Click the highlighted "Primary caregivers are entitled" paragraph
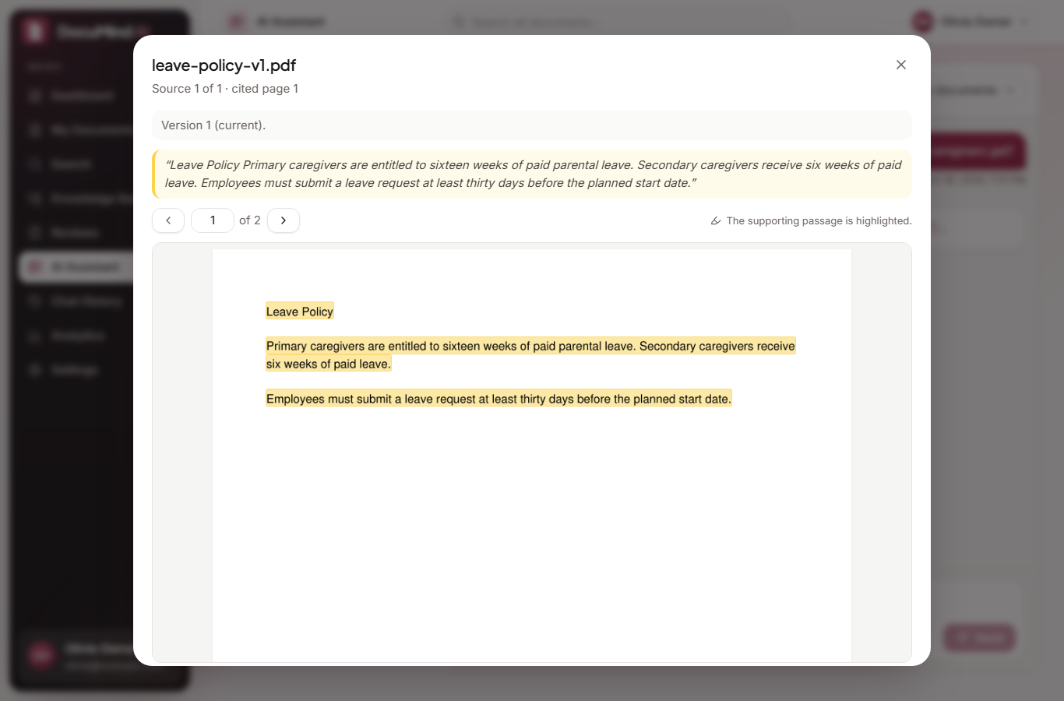This screenshot has height=701, width=1064. (530, 354)
